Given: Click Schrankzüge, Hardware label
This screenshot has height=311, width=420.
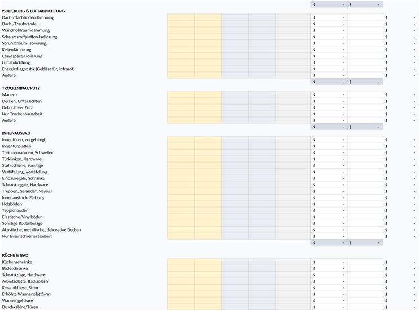Looking at the screenshot, I should tap(24, 274).
